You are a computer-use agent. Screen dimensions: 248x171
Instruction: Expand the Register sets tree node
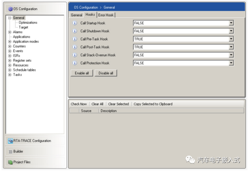[10, 61]
